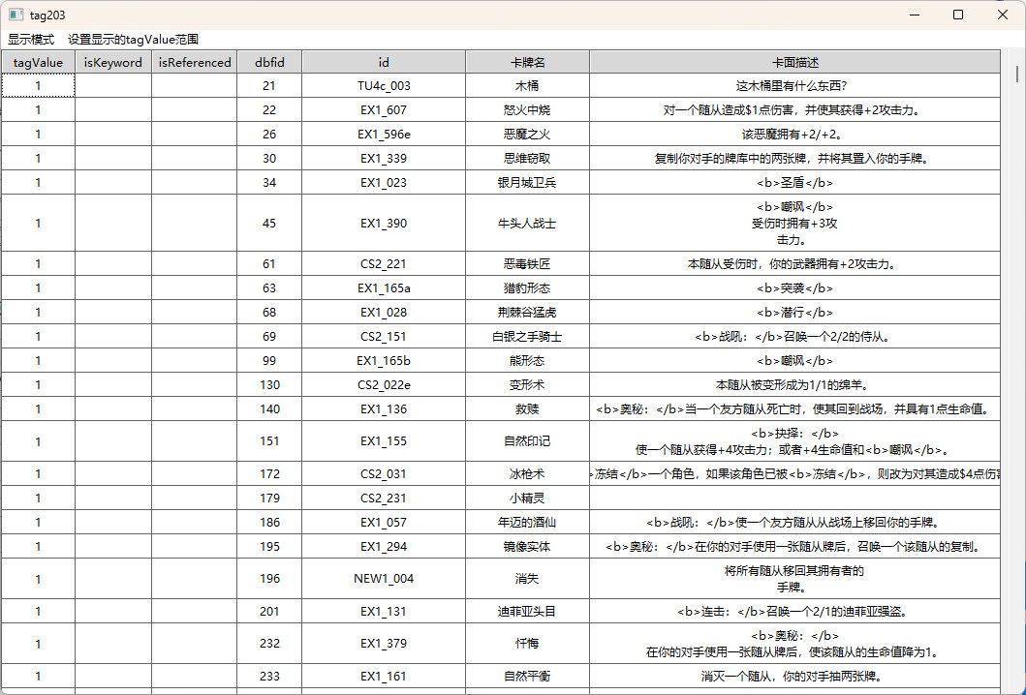Select description 消灭一个随从，你的对手抽两张牌。
1026x695 pixels.
tap(795, 676)
